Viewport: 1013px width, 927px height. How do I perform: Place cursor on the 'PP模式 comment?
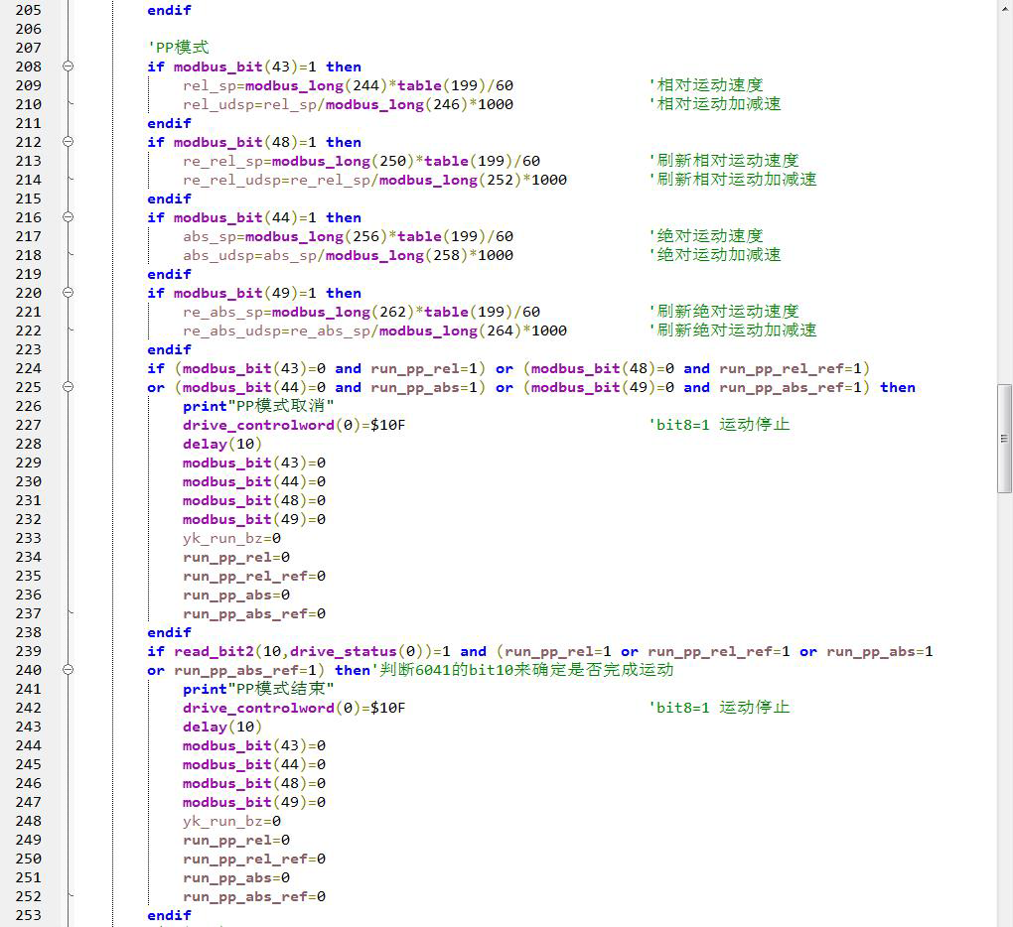[178, 48]
